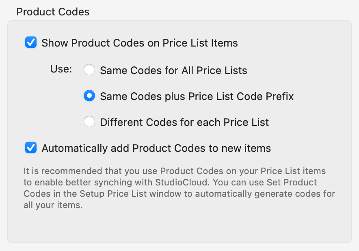Click the word "Prefix" in the second radio option
The image size is (359, 251).
pos(277,96)
